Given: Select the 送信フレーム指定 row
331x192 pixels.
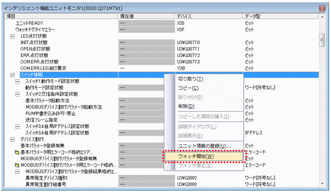Looking at the screenshot, I should pos(41,120).
